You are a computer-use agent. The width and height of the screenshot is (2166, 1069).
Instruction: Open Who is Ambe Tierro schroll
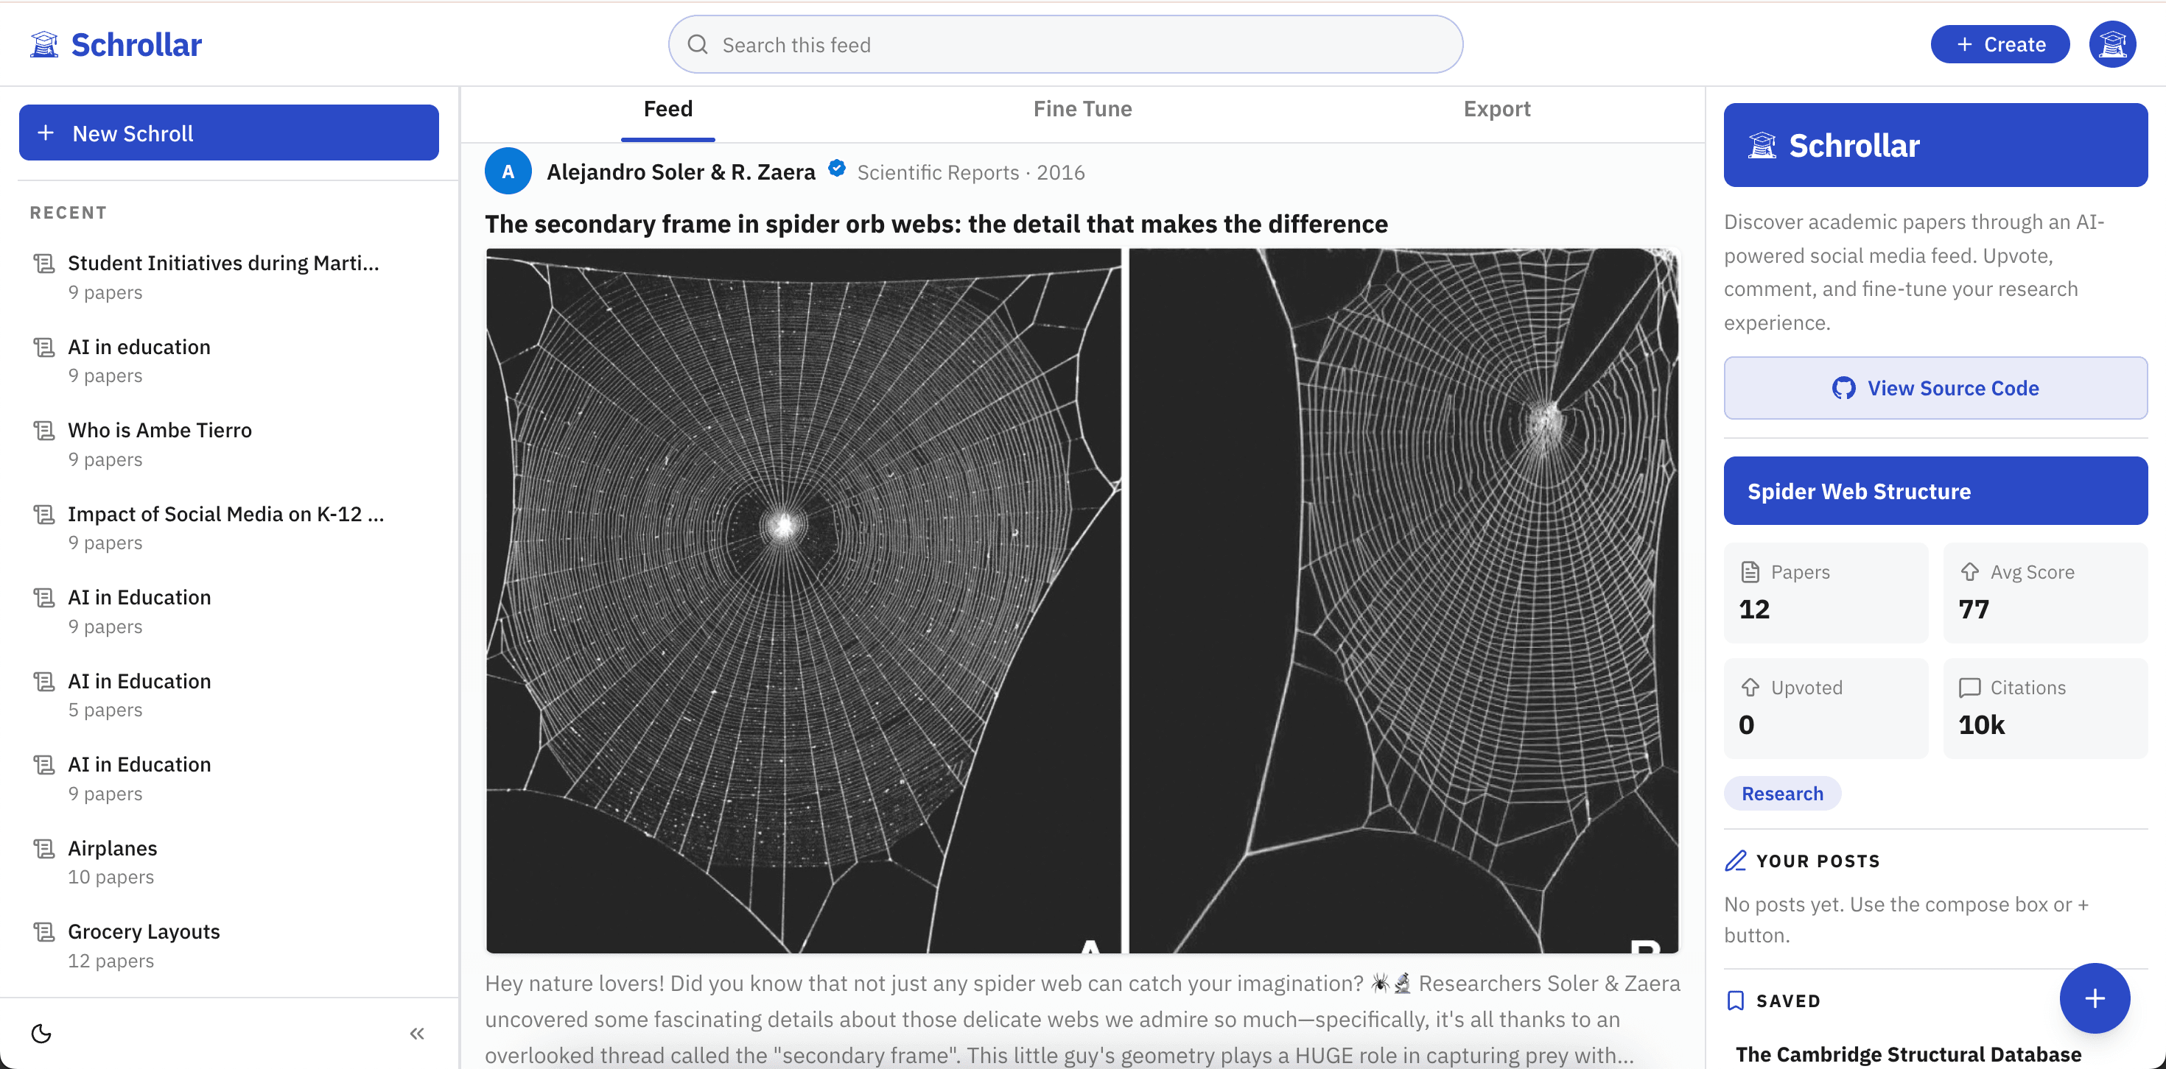tap(228, 445)
